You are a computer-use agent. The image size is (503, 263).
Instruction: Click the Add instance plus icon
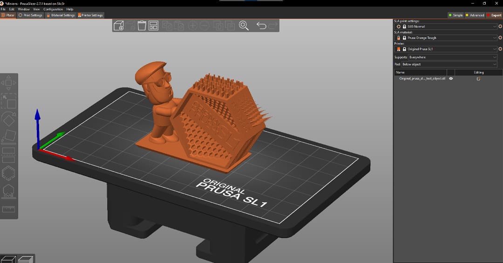pos(192,26)
